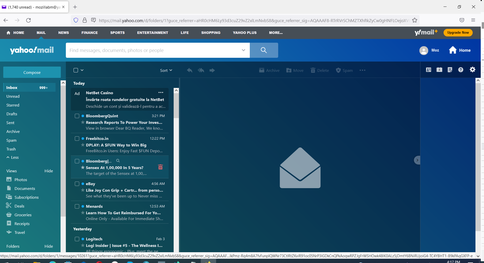Click the red trash icon on Sensex email

coord(160,167)
